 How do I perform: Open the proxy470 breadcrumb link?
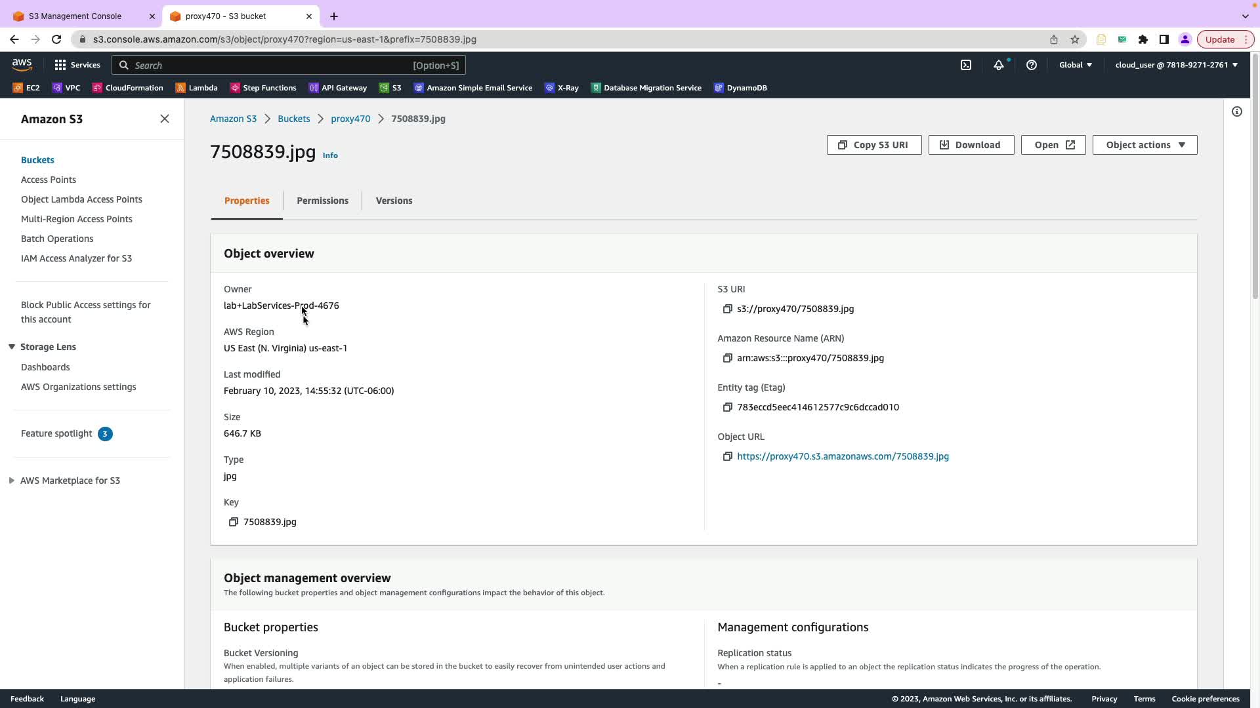[x=350, y=119]
